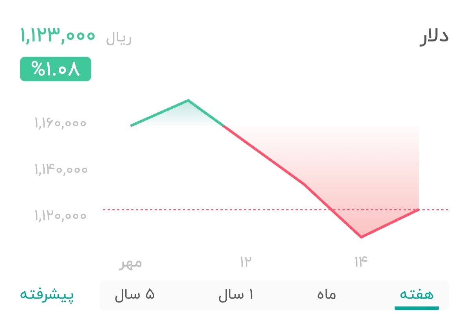Select the chart's lowest red point

[x=361, y=236]
